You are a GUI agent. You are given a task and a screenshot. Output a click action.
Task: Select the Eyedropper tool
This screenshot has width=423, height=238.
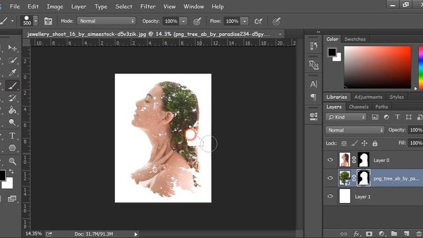(13, 72)
